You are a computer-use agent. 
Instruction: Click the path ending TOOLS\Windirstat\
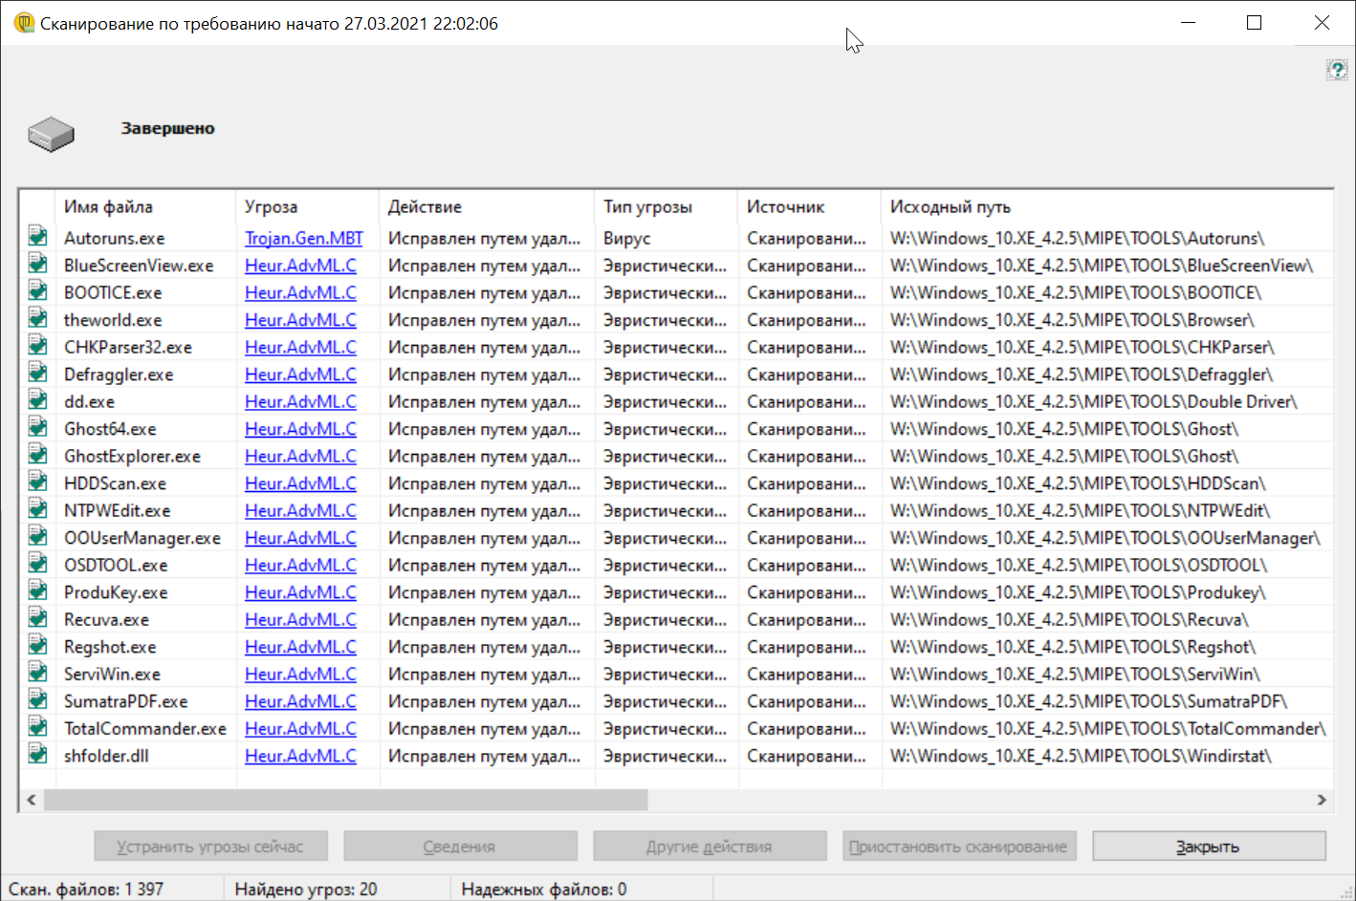[x=1081, y=756]
